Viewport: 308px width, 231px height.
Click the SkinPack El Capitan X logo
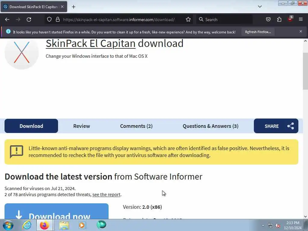tap(22, 53)
